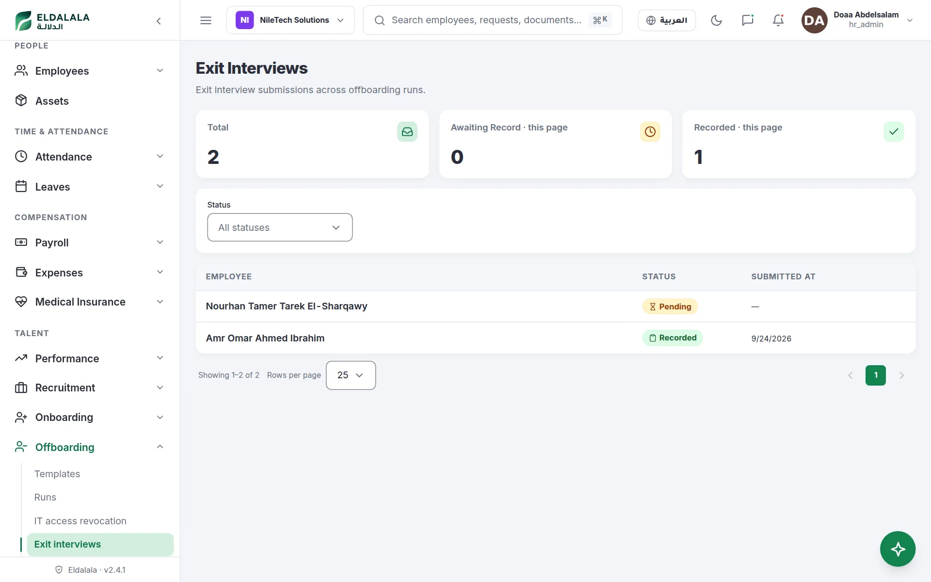Open Offboarding Runs
931x582 pixels.
(45, 497)
